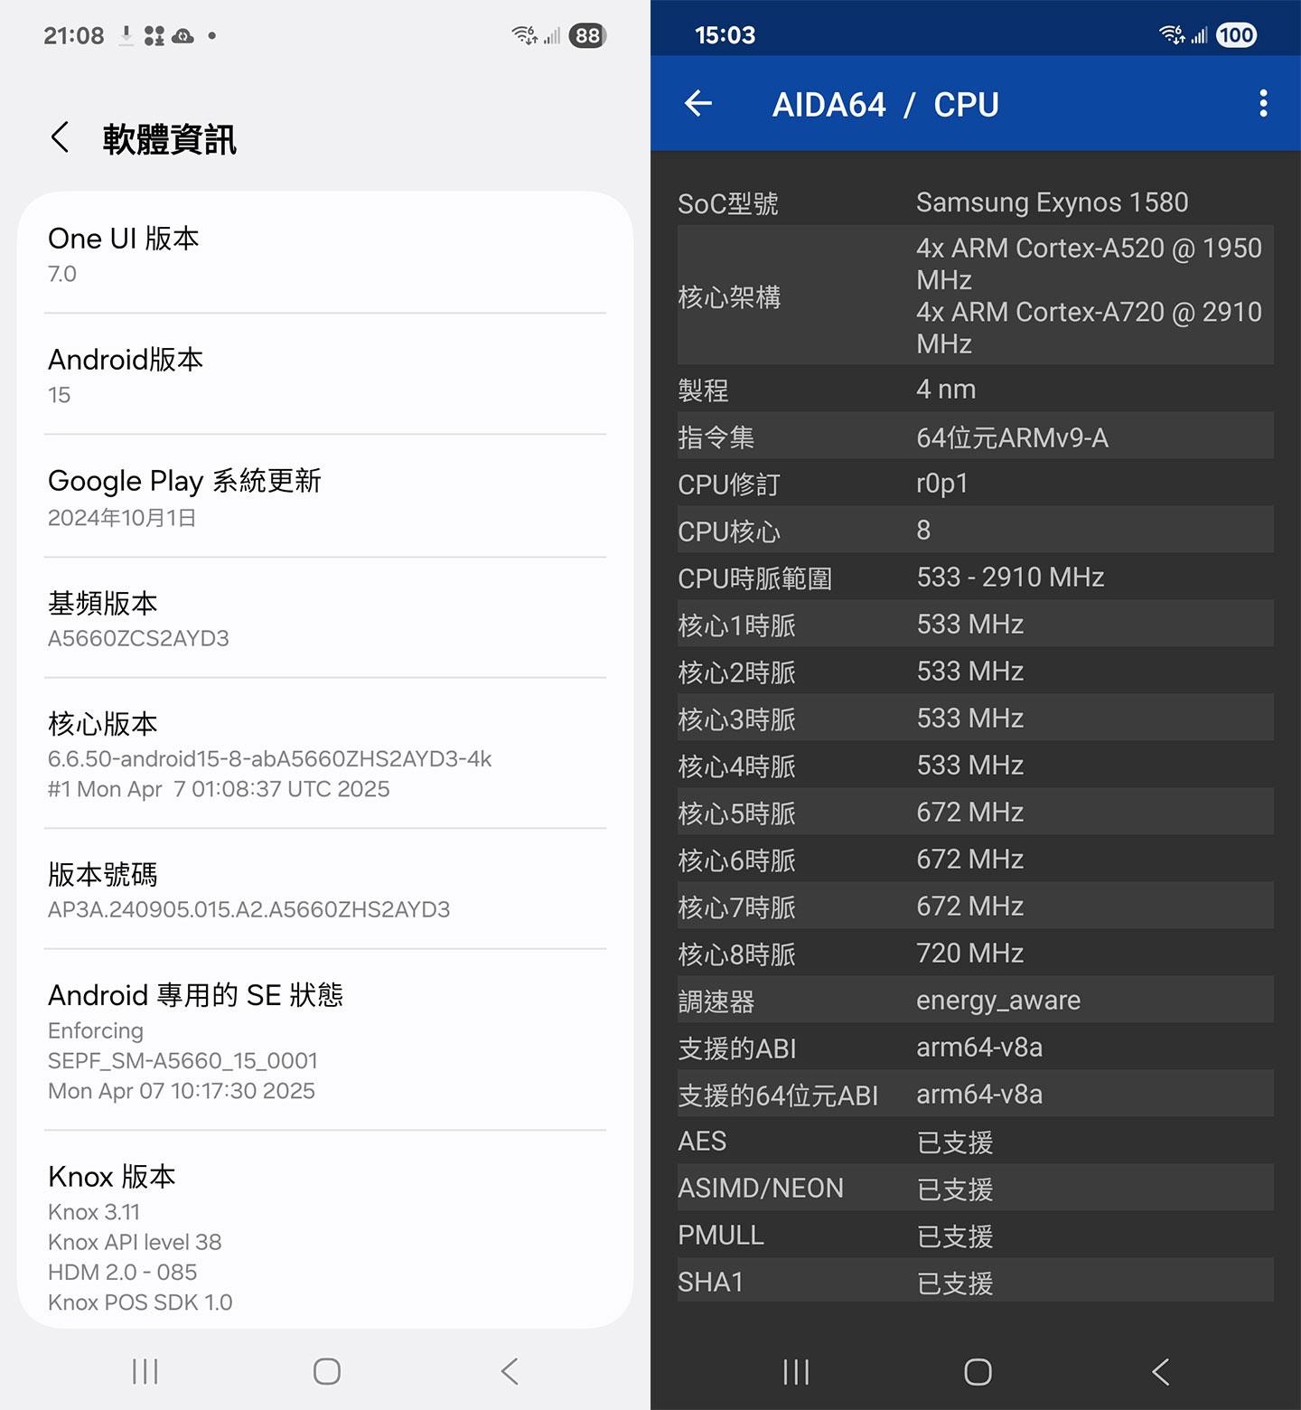Select 指令集 64位元ARMv9-A row

[x=976, y=437]
